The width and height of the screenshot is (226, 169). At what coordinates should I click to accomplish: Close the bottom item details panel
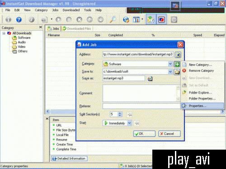click(x=47, y=119)
